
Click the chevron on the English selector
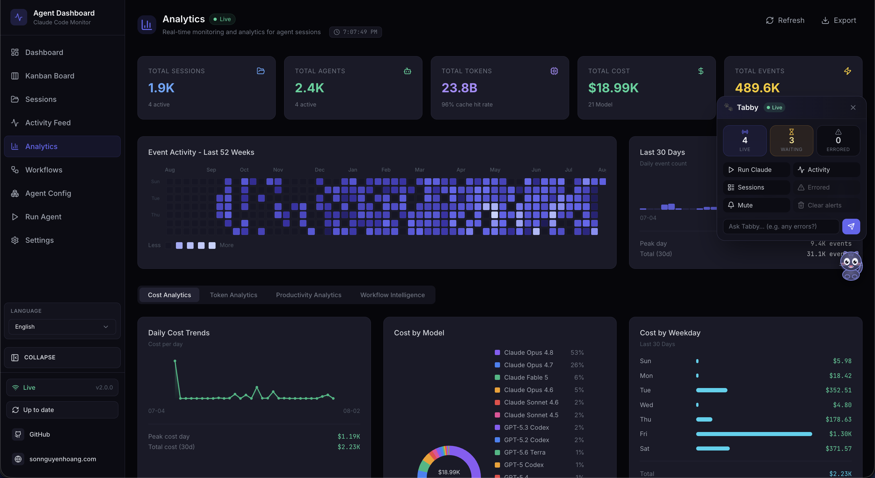pos(106,327)
